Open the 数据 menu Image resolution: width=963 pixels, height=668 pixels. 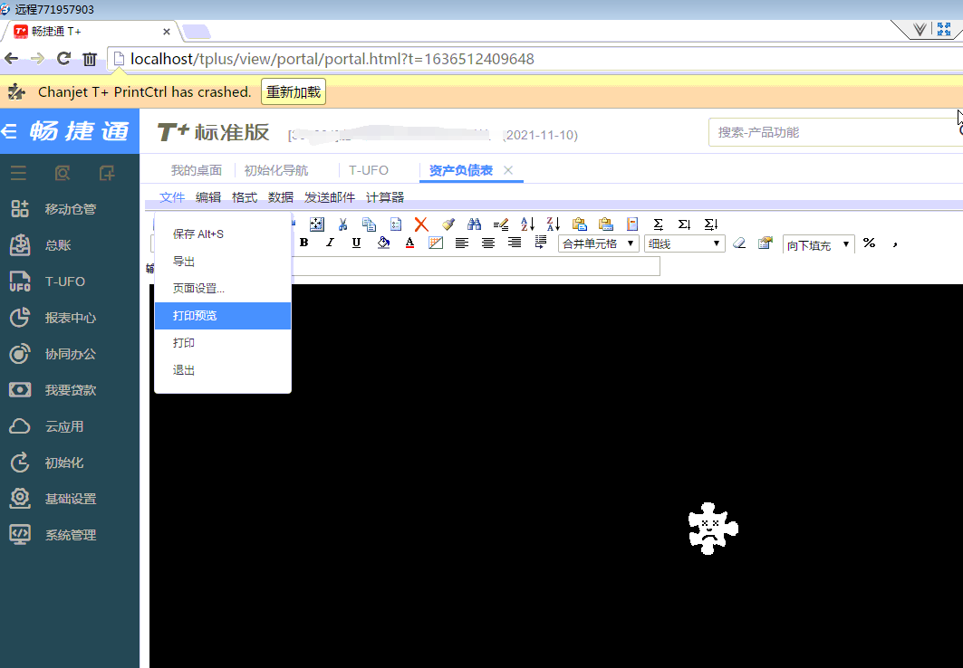(x=281, y=197)
